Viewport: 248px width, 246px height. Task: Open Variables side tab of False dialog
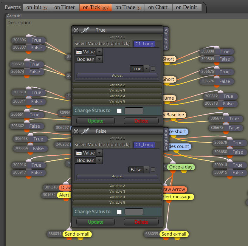[166, 140]
